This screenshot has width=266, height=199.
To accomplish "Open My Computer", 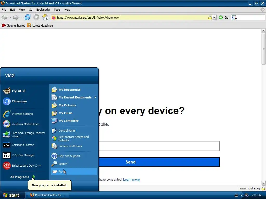I will pos(74,121).
